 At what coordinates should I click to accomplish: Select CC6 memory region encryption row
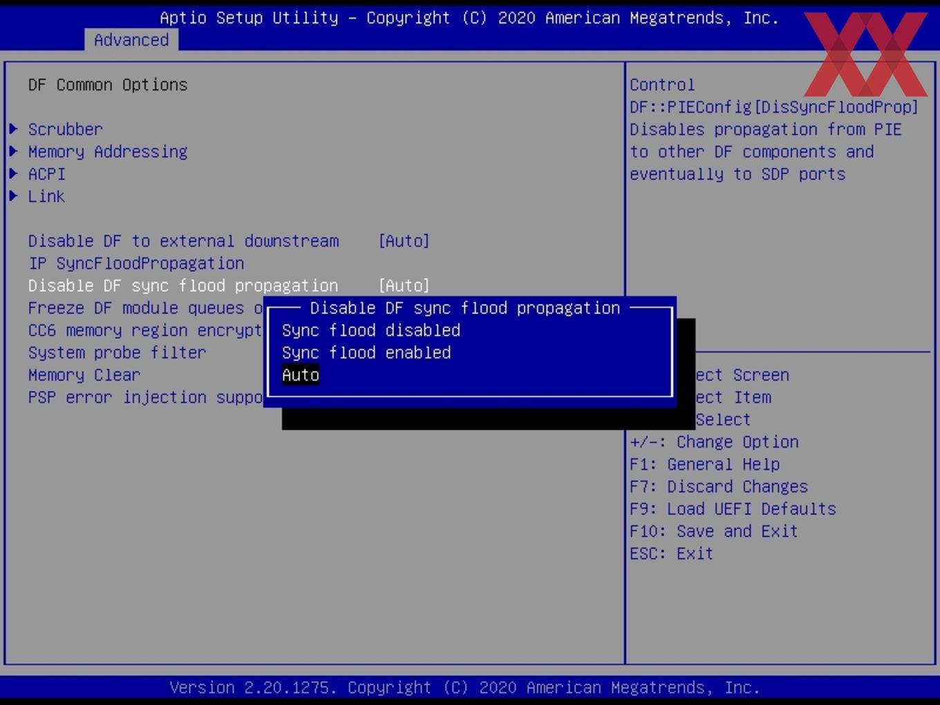point(145,330)
